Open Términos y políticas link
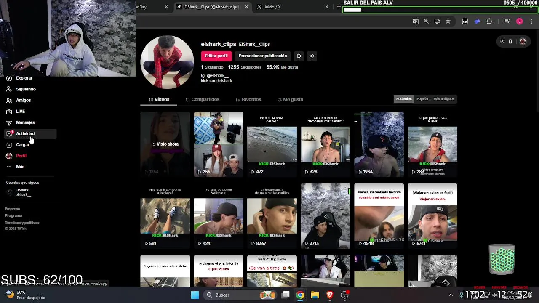Viewport: 539px width, 303px height. (22, 223)
